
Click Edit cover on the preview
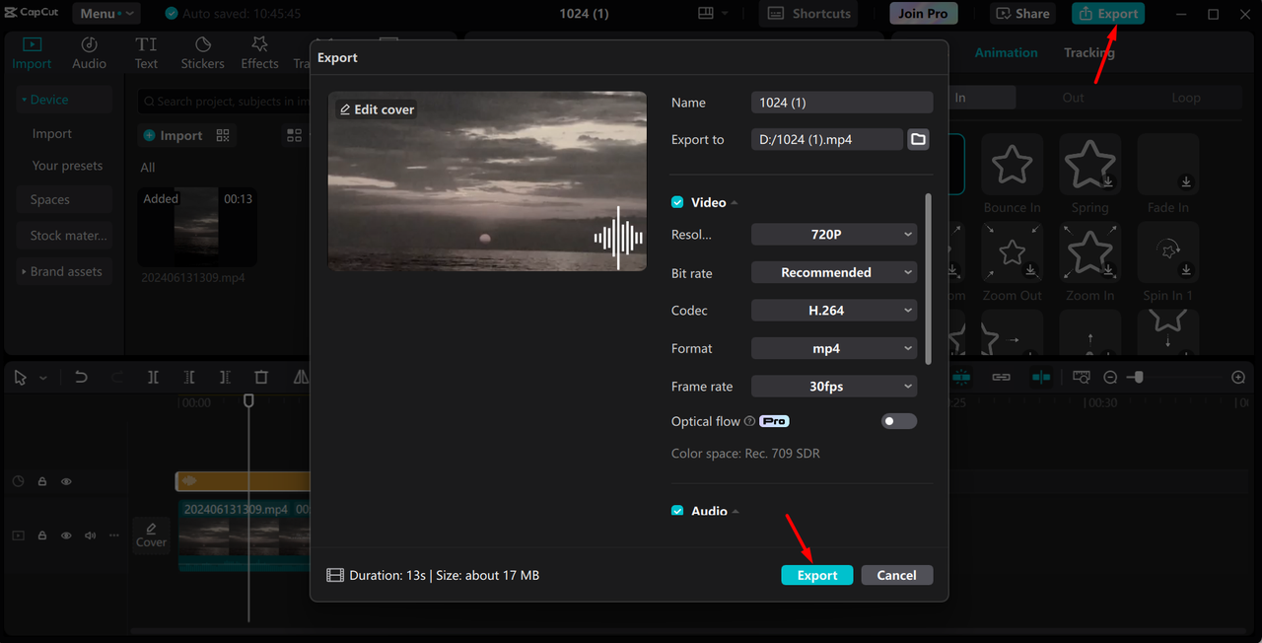[377, 109]
